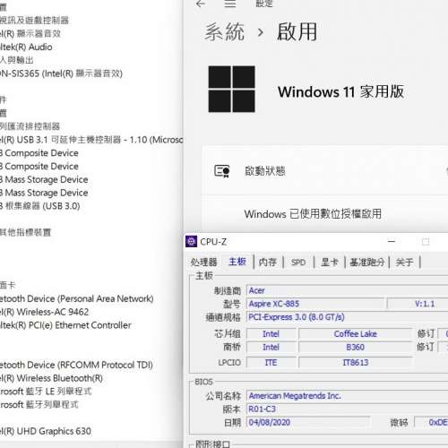
Task: Click the IT8613 LPCIO value
Action: coord(356,362)
